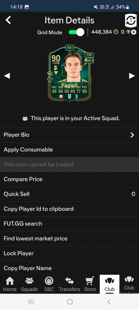Show previous item with left arrow

pos(7,76)
